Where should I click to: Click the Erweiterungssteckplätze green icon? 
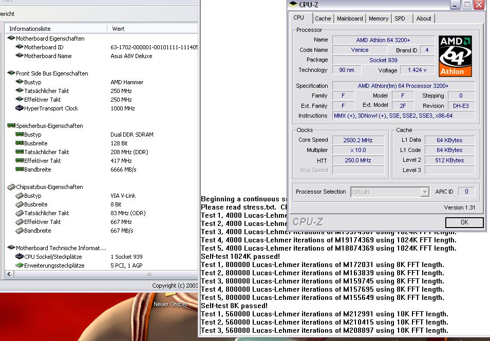[x=20, y=266]
